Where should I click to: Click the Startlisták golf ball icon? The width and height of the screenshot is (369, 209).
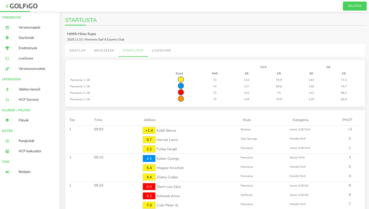tap(7, 38)
